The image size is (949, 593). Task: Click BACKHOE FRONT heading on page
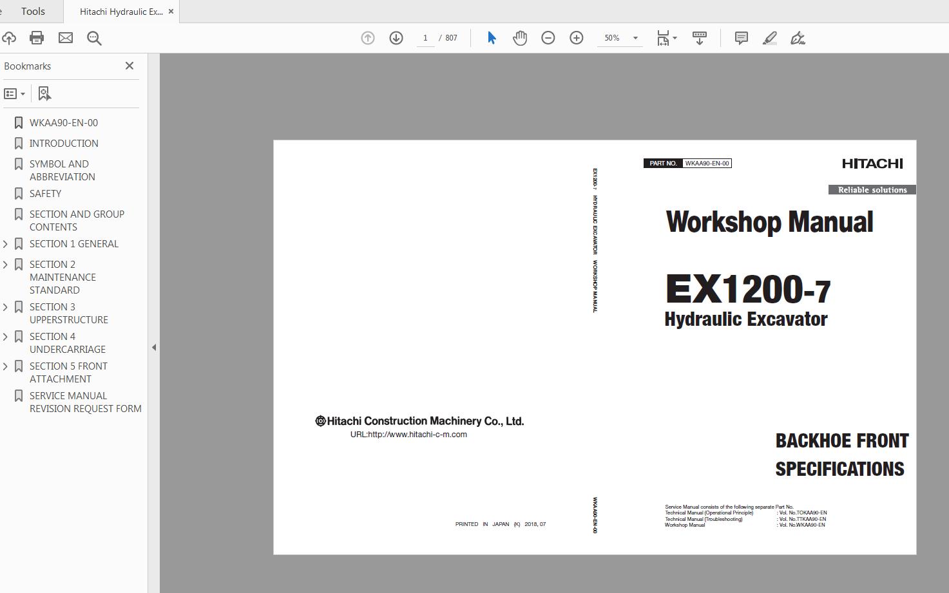841,441
